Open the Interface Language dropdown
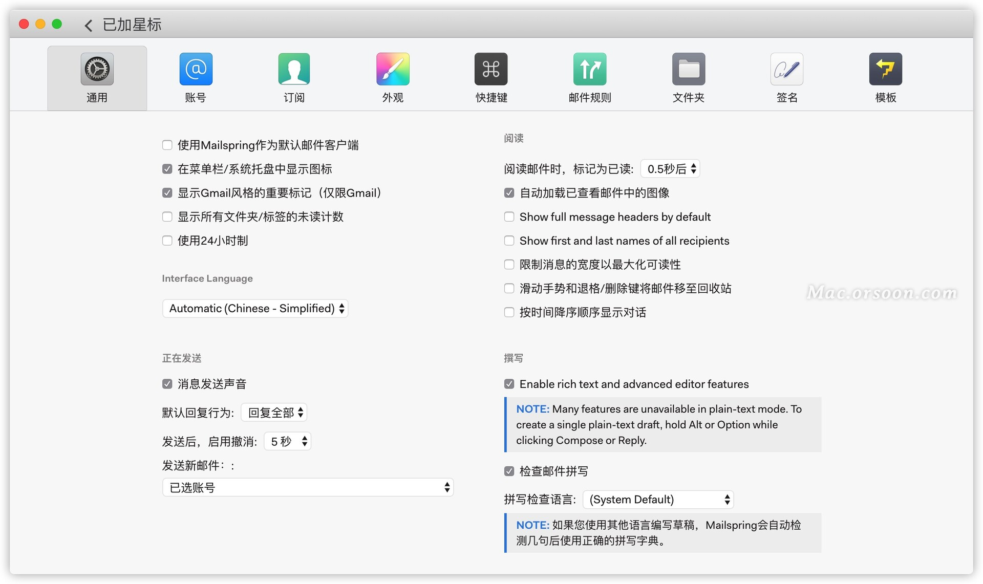 coord(255,308)
